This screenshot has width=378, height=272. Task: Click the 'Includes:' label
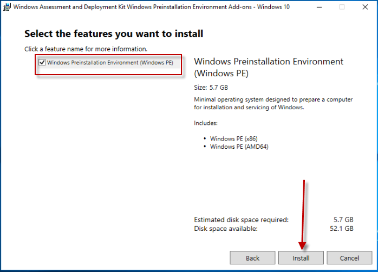point(206,123)
